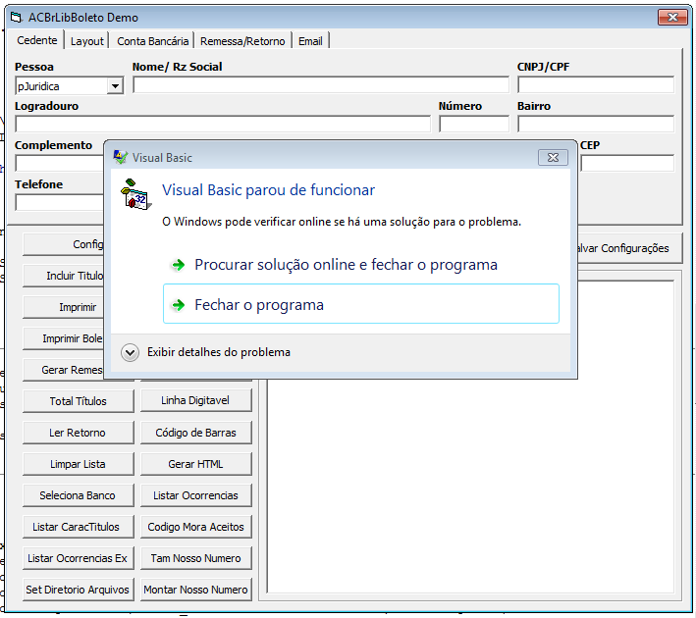Open the Conta Bancária tab
Image resolution: width=696 pixels, height=618 pixels.
[152, 41]
